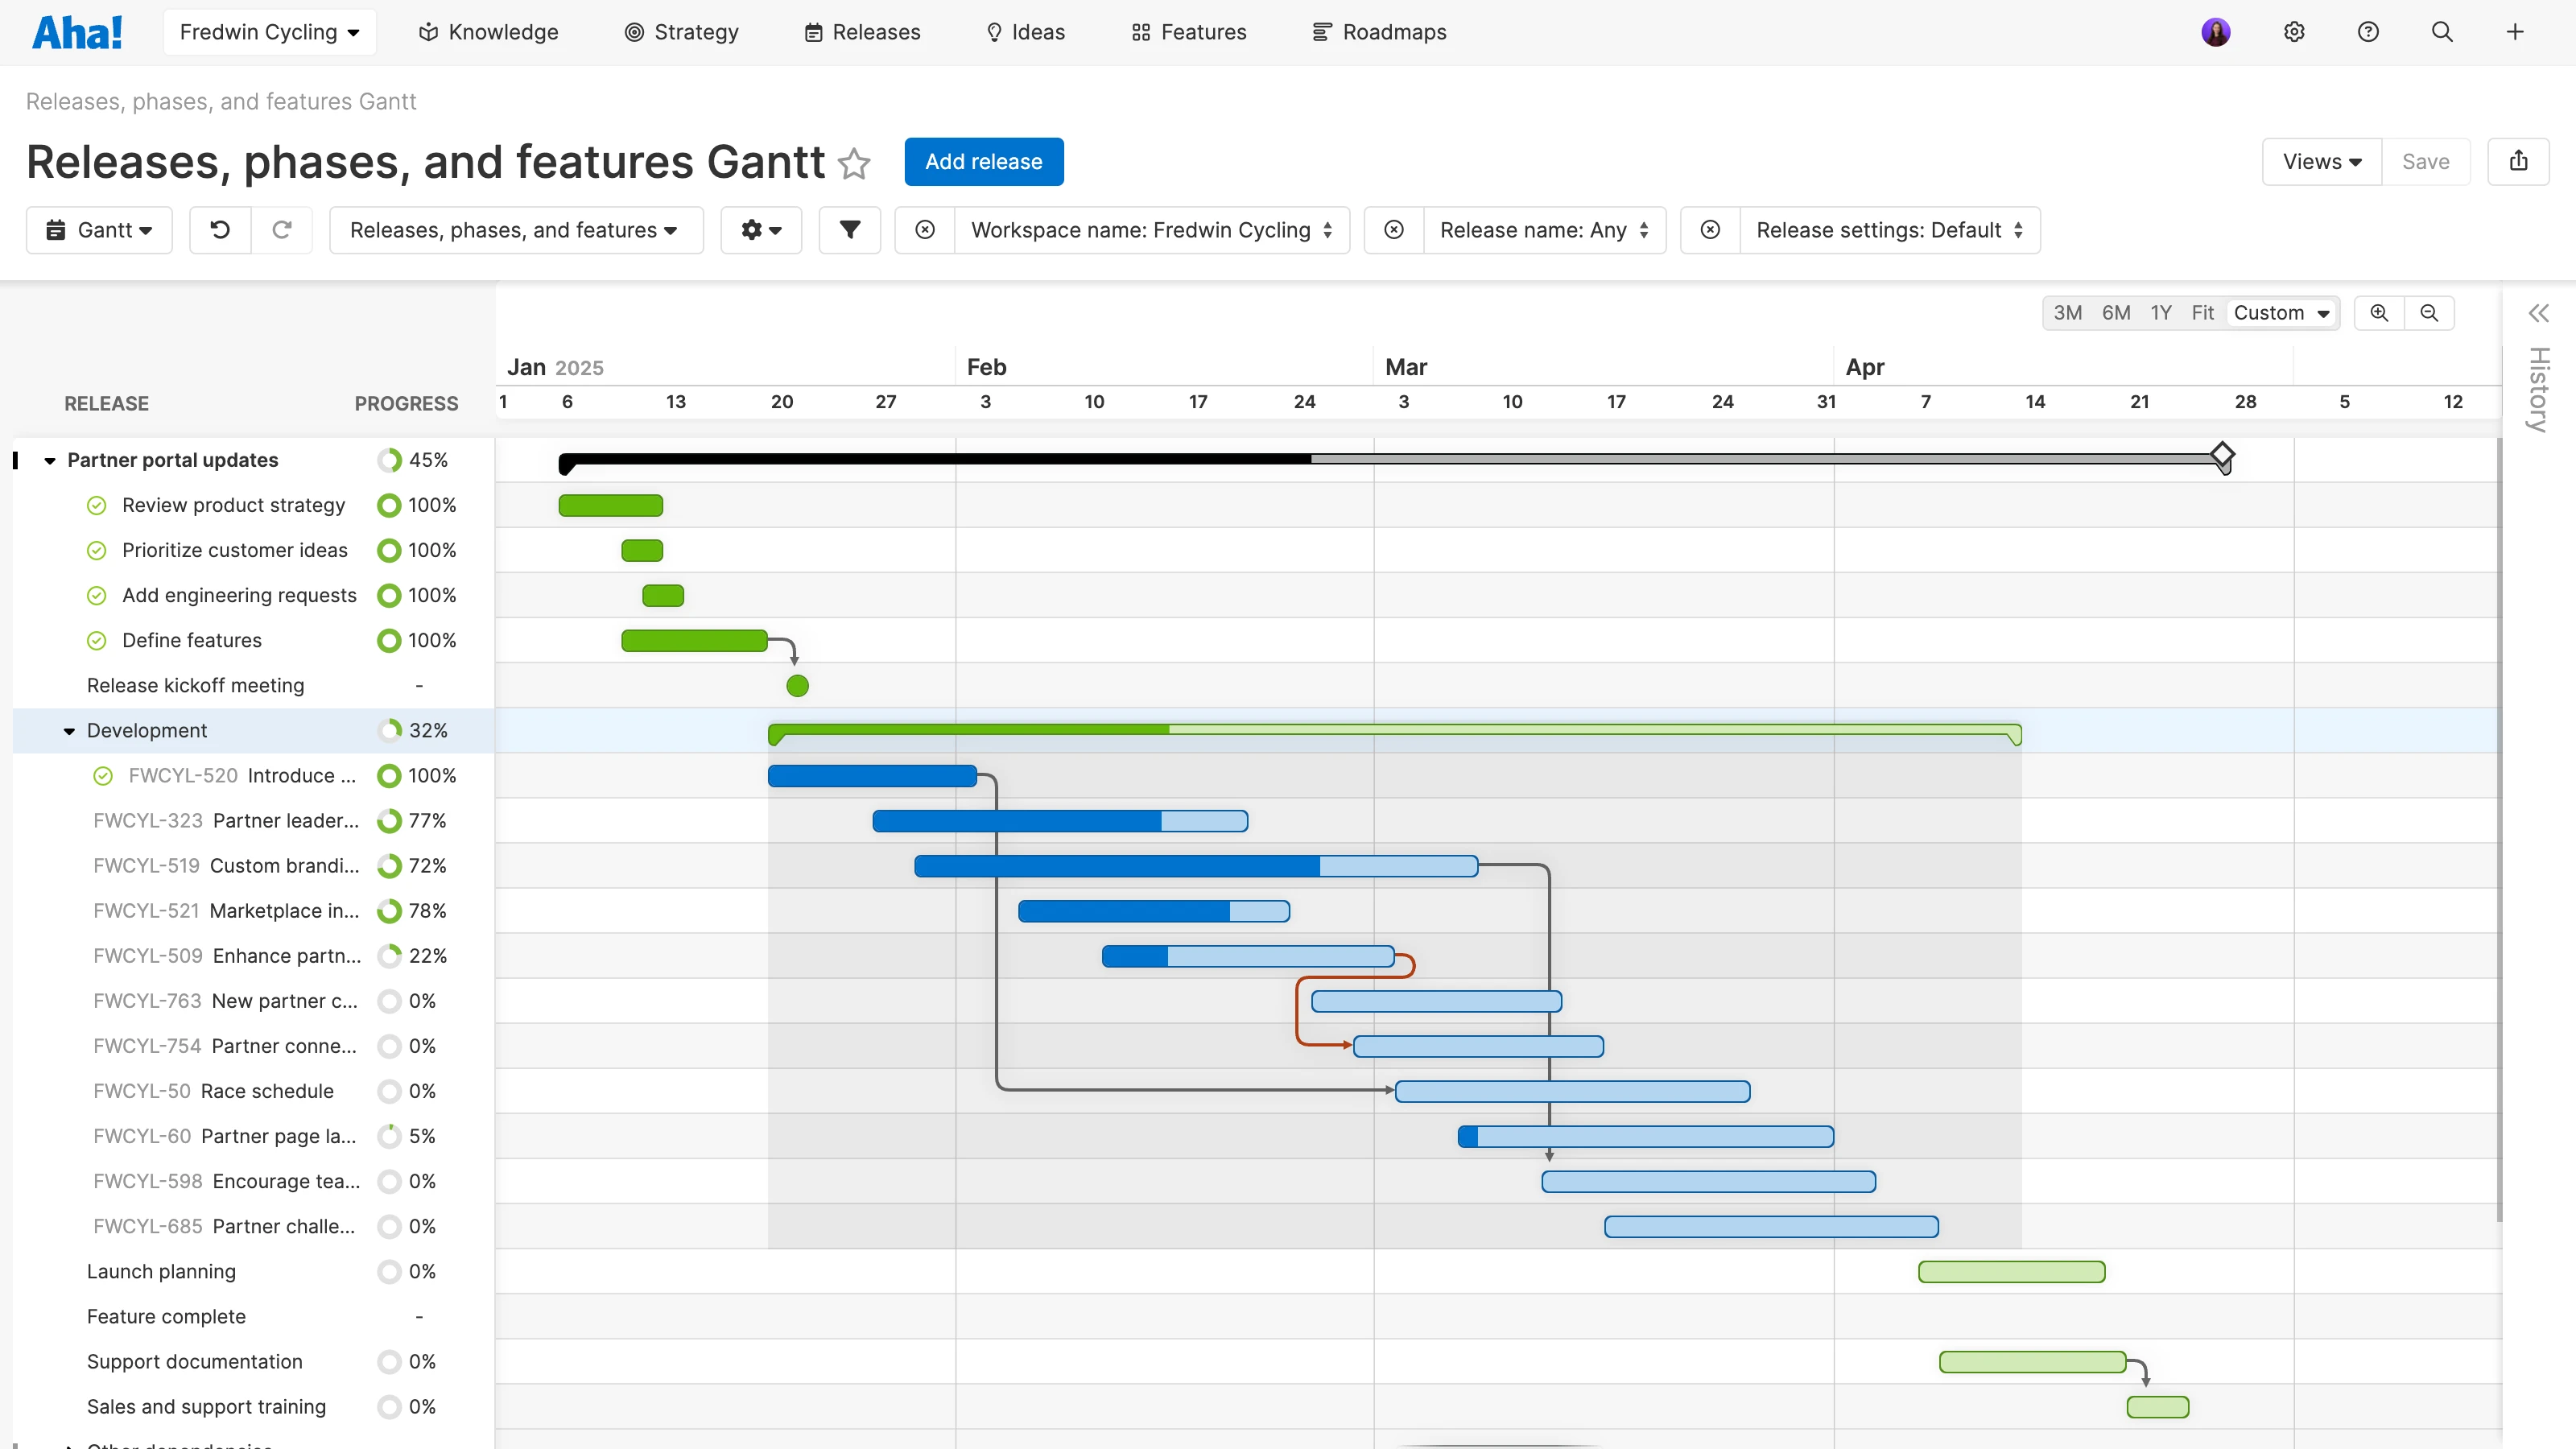
Task: Click the Add release button
Action: pos(983,161)
